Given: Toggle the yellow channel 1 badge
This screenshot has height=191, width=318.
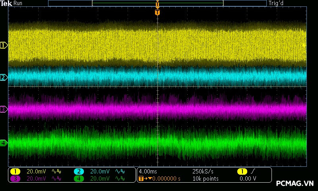Looking at the screenshot, I should point(15,172).
